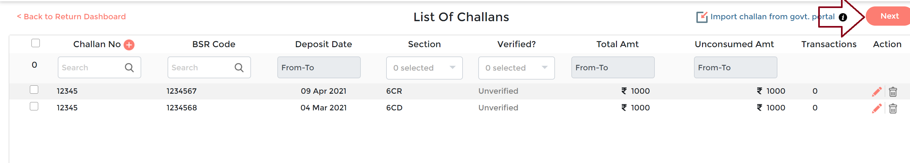This screenshot has height=163, width=910.
Task: Edit the challan with BSR code 1234568
Action: pos(876,108)
